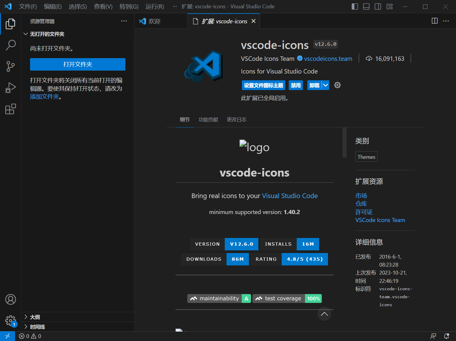Open the Accounts icon in activity bar
The width and height of the screenshot is (456, 341).
[x=10, y=299]
